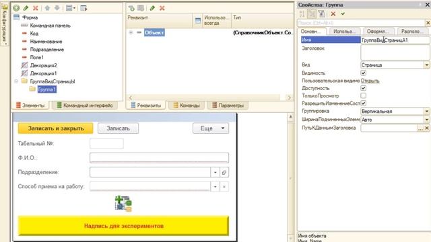This screenshot has height=242, width=431.
Task: Toggle the Видимость checkbox
Action: pyautogui.click(x=364, y=73)
